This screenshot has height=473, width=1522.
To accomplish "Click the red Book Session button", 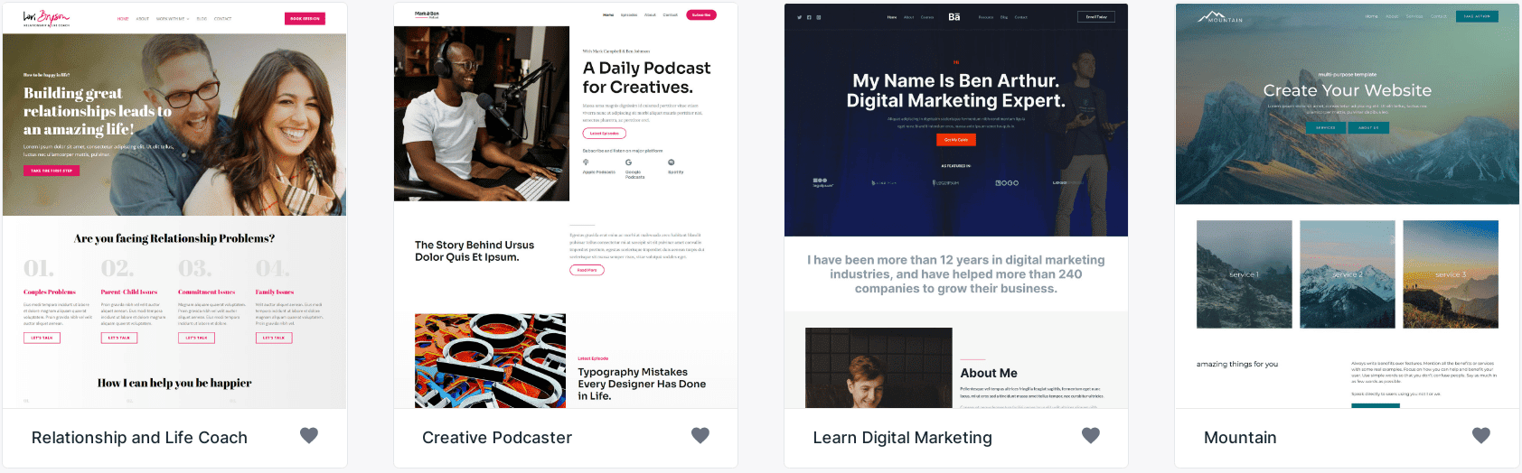I will (x=305, y=18).
